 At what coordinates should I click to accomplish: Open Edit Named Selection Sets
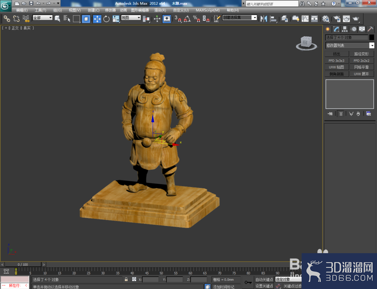click(x=217, y=18)
